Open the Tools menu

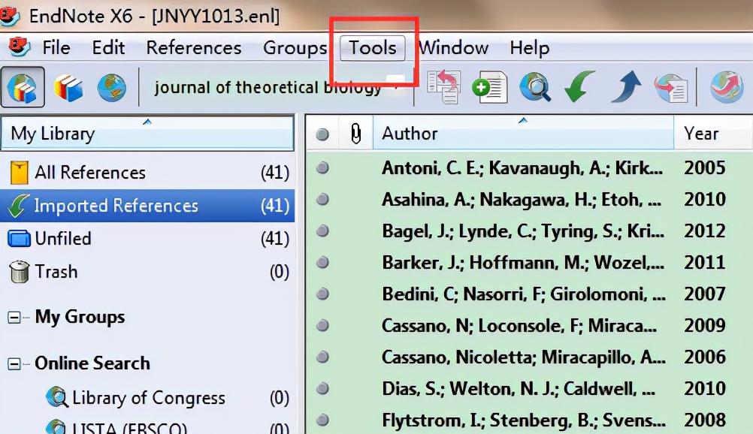click(x=372, y=48)
